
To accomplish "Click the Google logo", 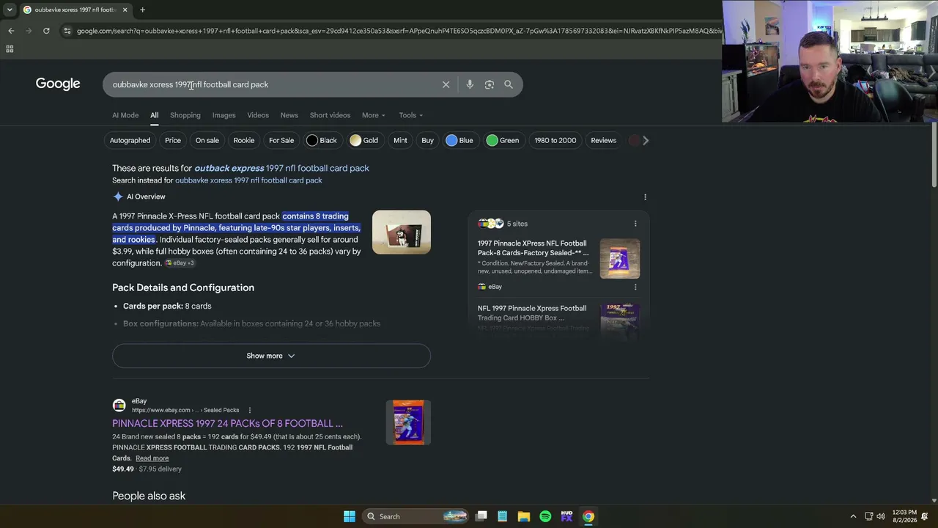I will (x=58, y=84).
